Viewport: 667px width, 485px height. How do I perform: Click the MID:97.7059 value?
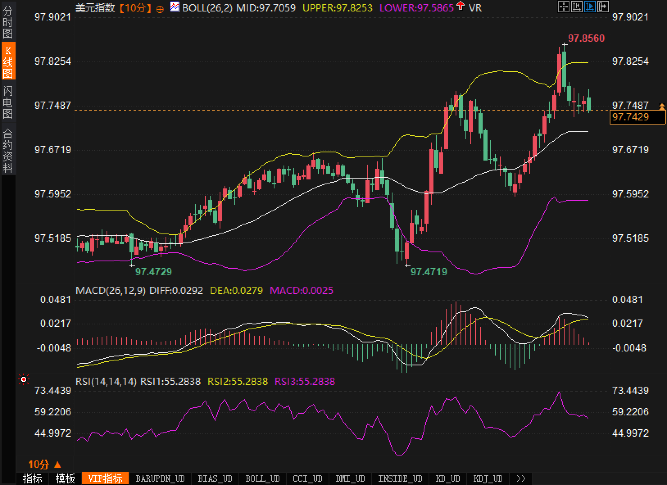[266, 8]
